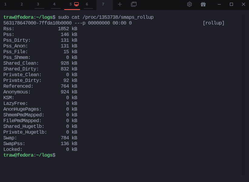249x182 pixels.
Task: Switch to tab 1
Action: pos(5,4)
